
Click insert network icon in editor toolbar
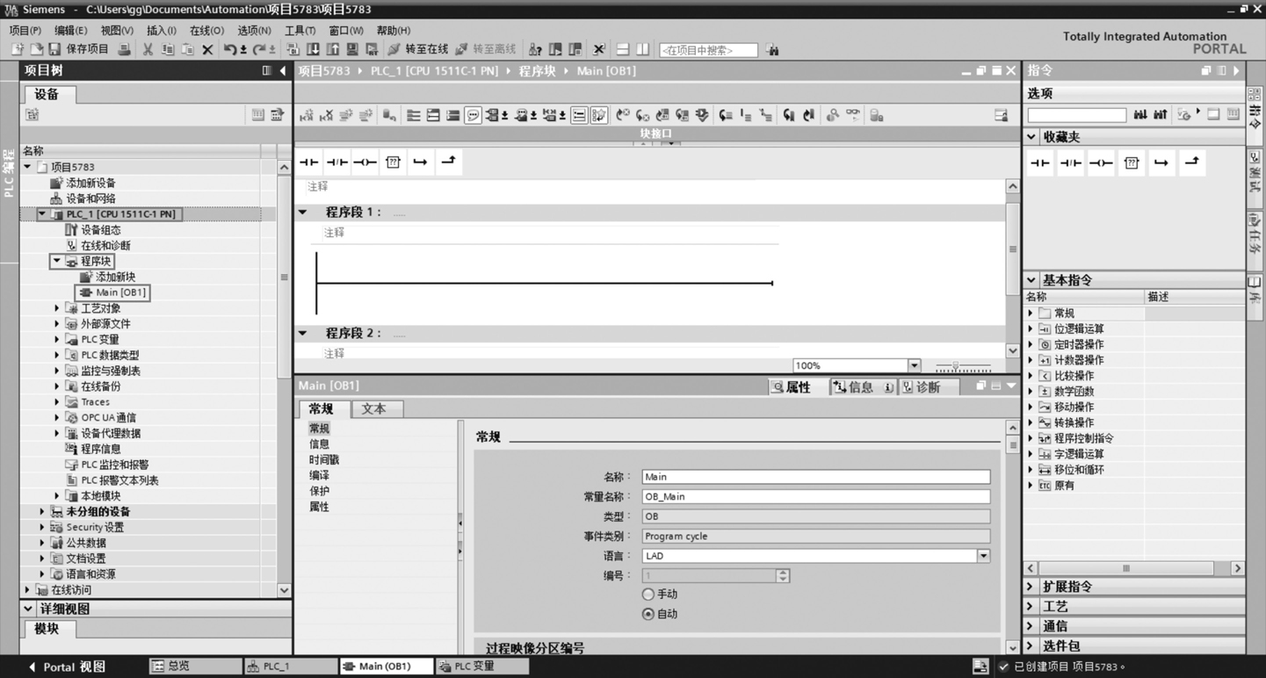coord(306,115)
